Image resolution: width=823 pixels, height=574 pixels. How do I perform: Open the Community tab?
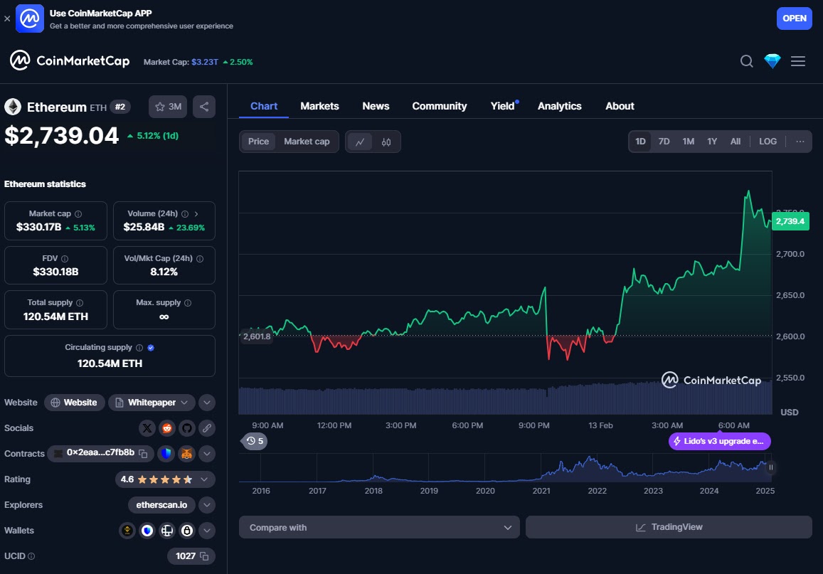pyautogui.click(x=440, y=106)
